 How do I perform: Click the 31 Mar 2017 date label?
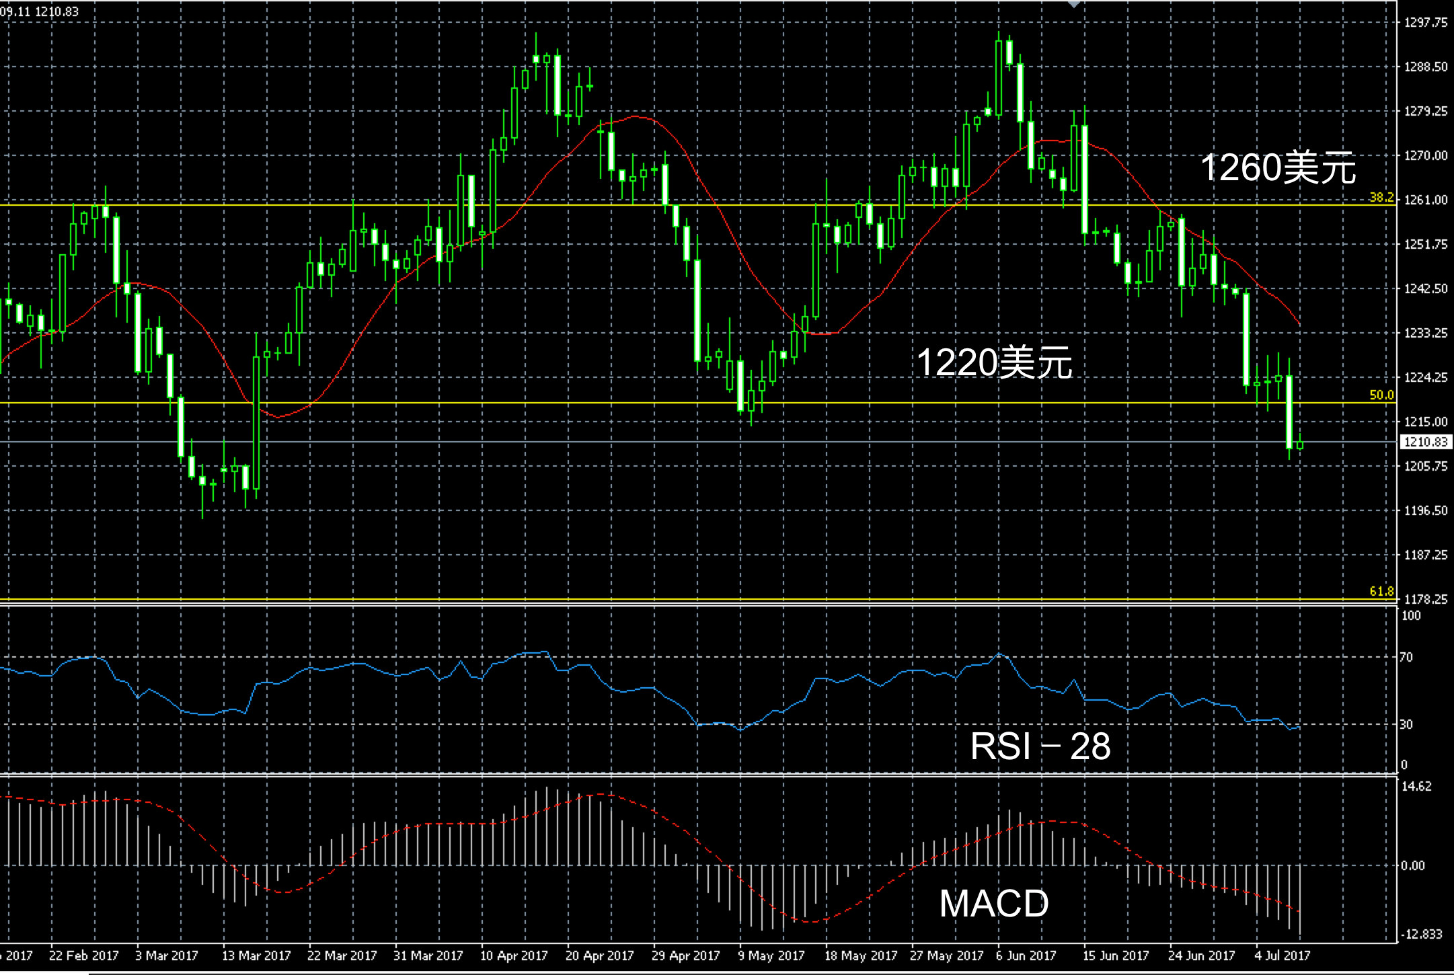(x=428, y=955)
